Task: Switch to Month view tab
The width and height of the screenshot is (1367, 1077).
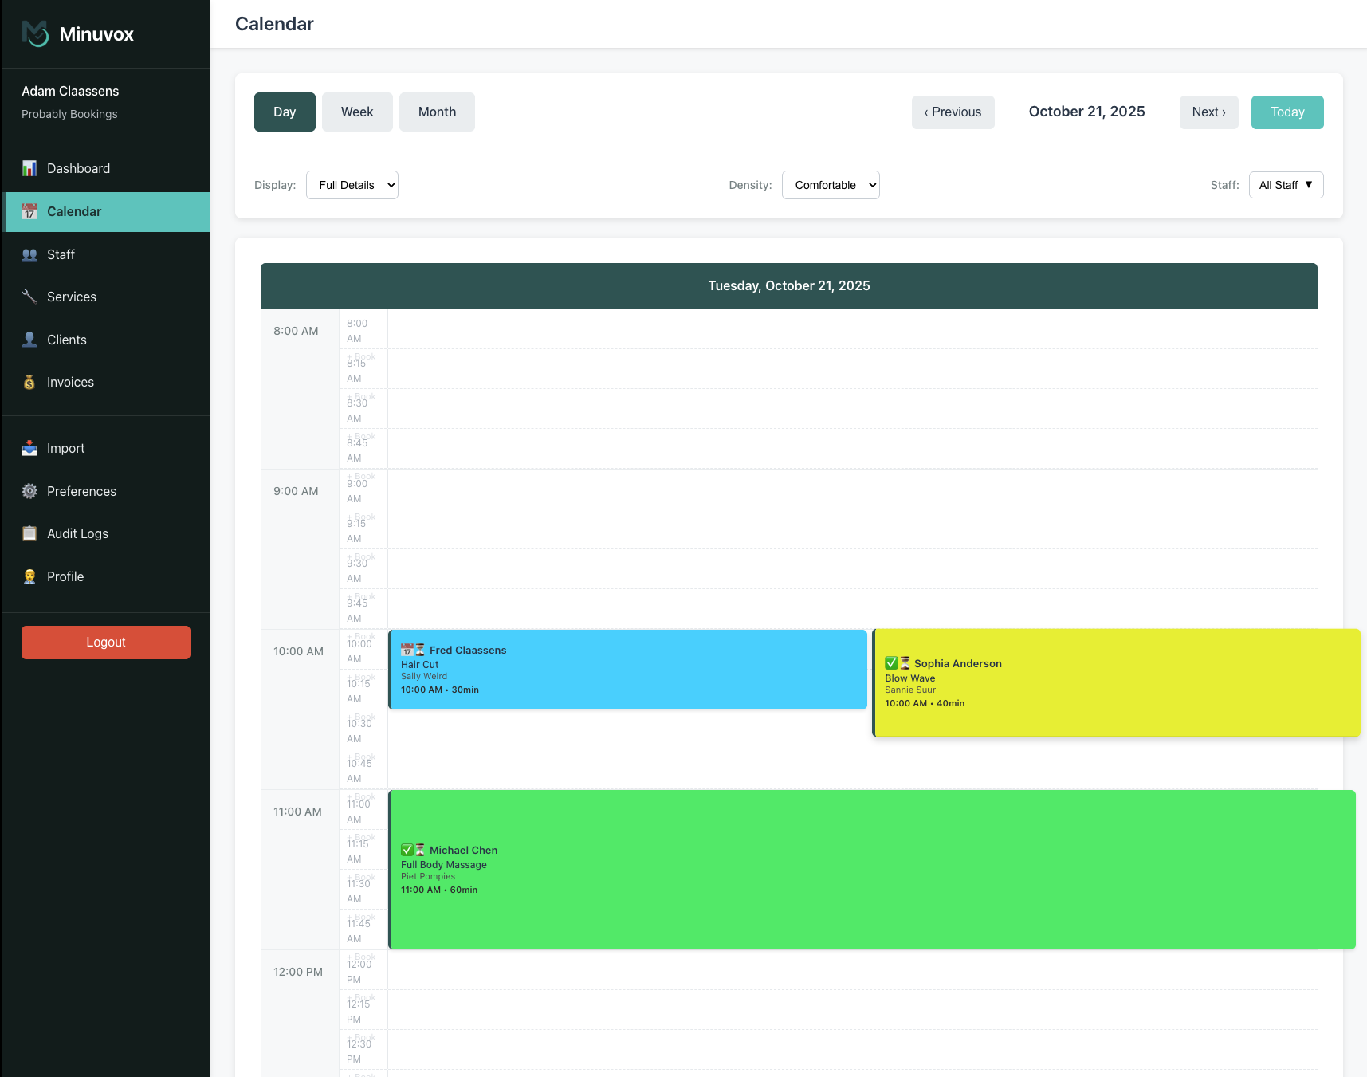Action: tap(437, 112)
